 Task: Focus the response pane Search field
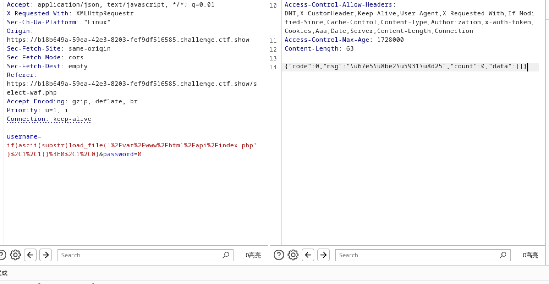(423, 255)
